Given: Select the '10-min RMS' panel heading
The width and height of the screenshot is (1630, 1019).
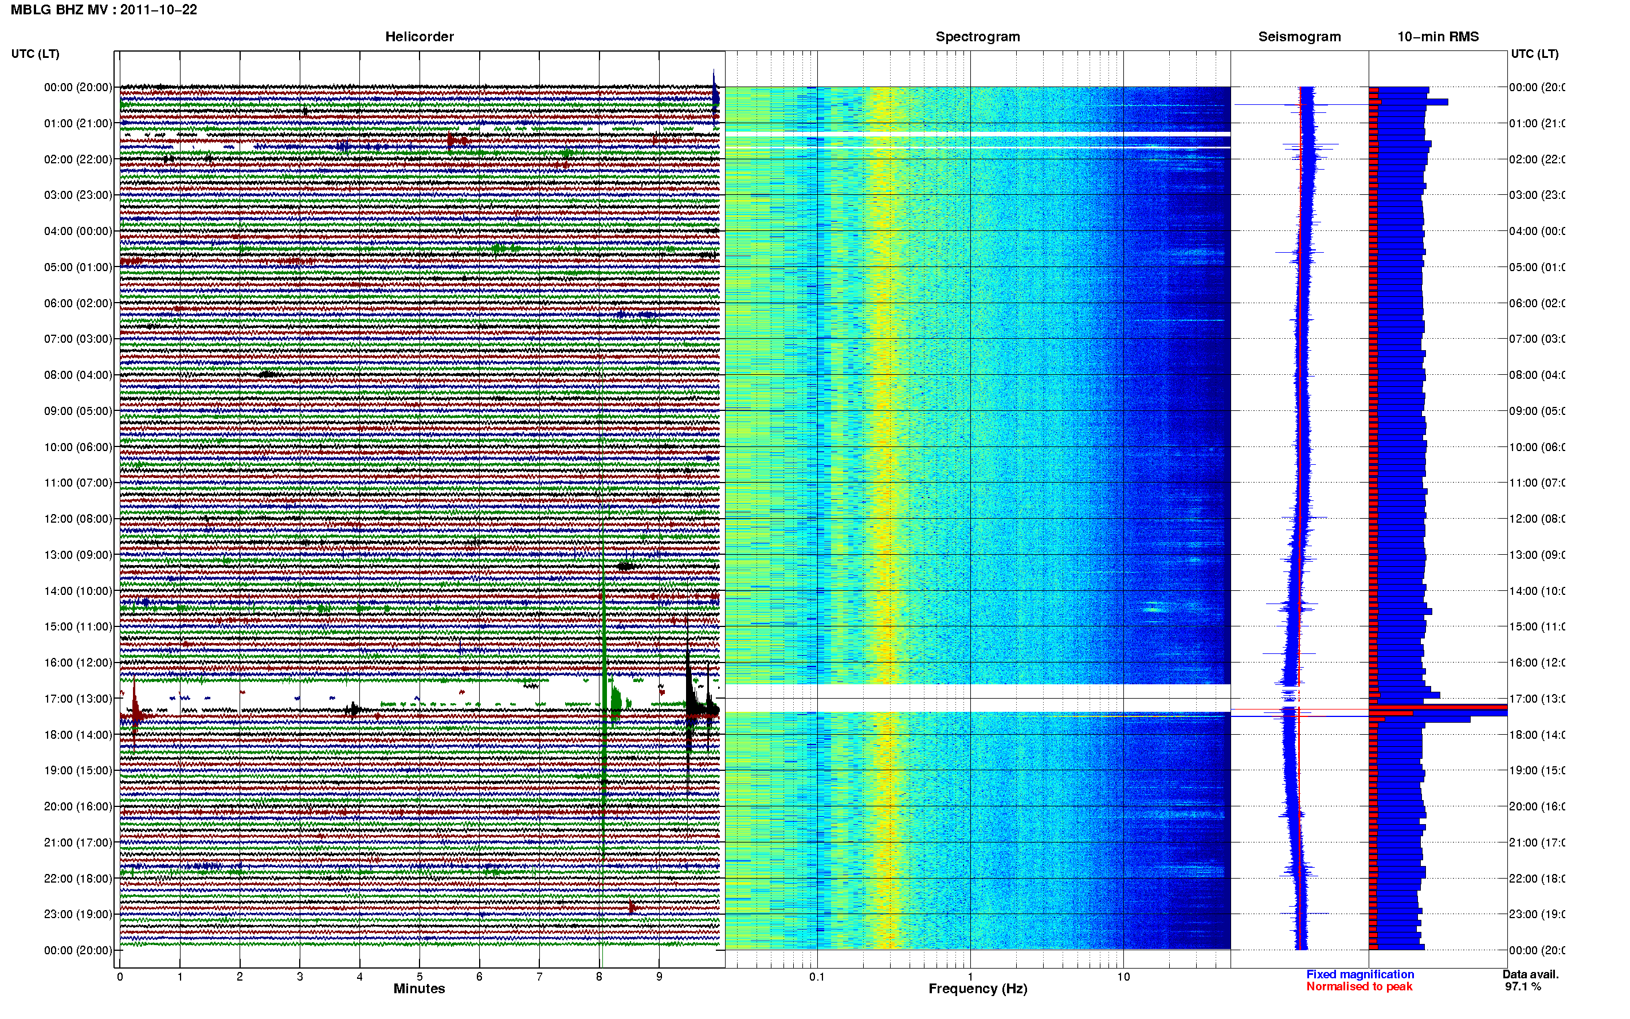Looking at the screenshot, I should [1437, 37].
